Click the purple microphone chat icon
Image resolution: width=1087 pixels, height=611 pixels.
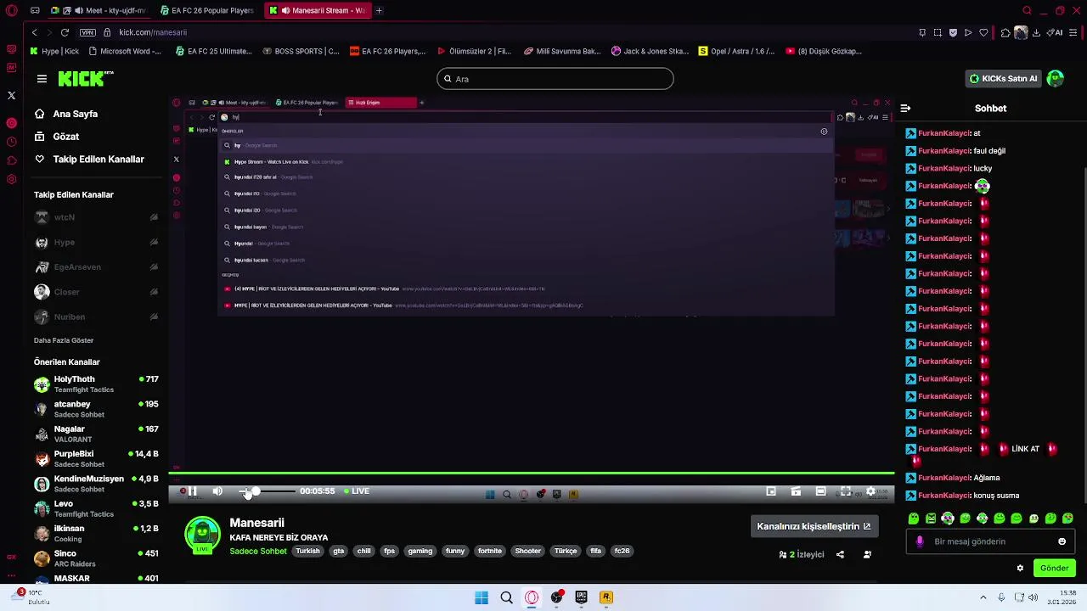pyautogui.click(x=920, y=541)
